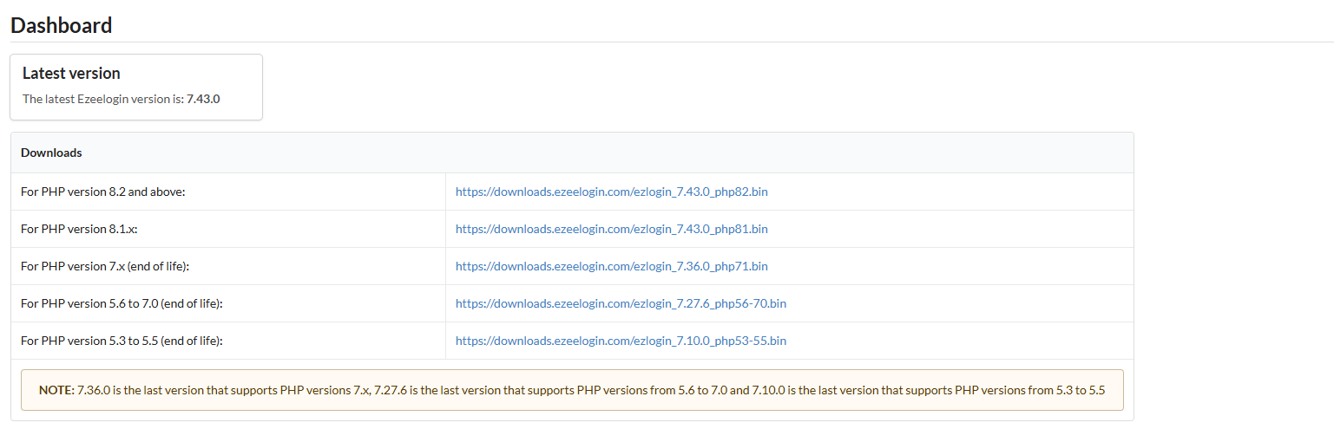Click the bold NOTE: label in the notice
Image resolution: width=1334 pixels, height=429 pixels.
tap(56, 390)
